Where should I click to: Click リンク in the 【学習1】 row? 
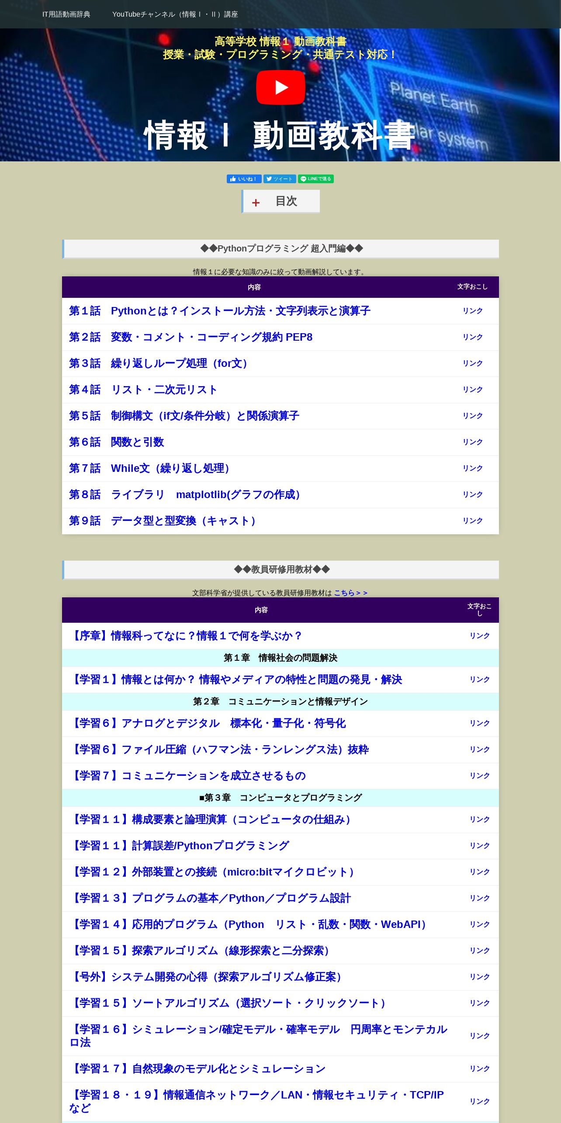(x=480, y=680)
